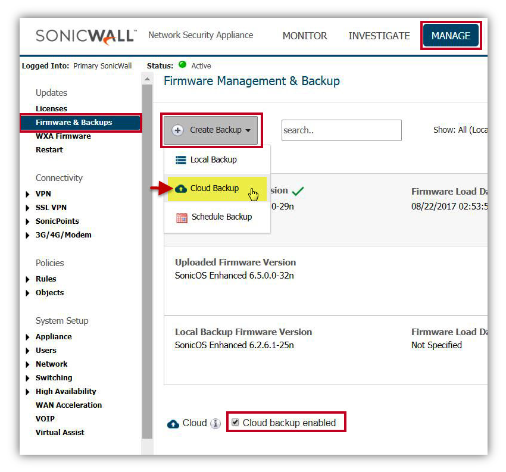Click the plus icon on Create Backup
The height and width of the screenshot is (472, 506).
[177, 130]
